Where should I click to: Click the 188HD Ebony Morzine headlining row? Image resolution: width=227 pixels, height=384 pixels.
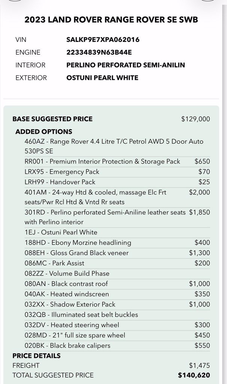click(x=117, y=243)
